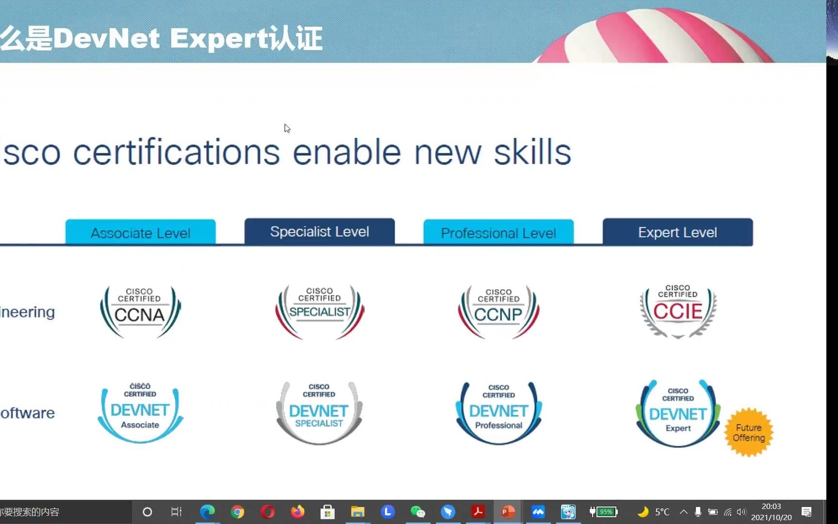Click the Cortana circle icon on taskbar
The height and width of the screenshot is (524, 838).
[147, 512]
